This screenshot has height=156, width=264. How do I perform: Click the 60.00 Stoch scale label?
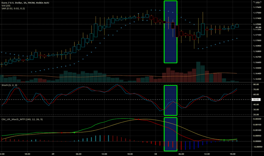(256, 95)
